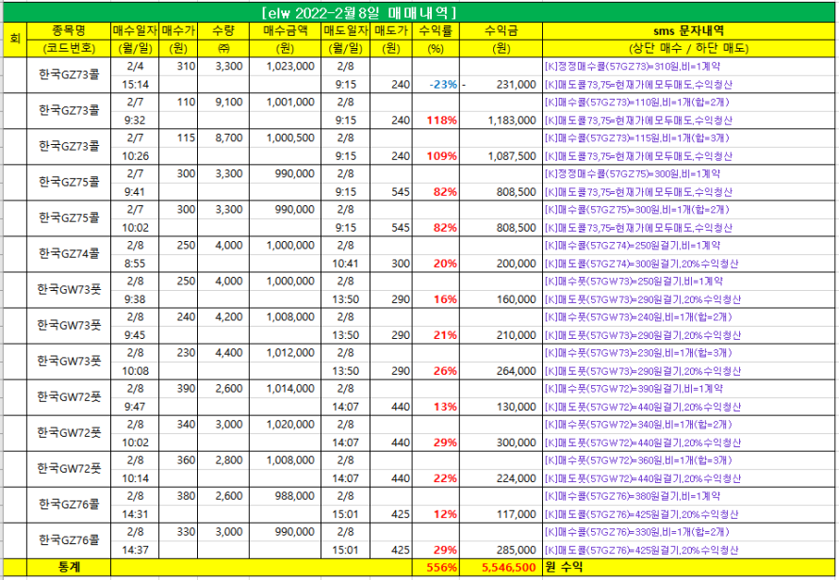Viewport: 839px width, 580px height.
Task: Select the profit cell '285,000'
Action: click(501, 550)
